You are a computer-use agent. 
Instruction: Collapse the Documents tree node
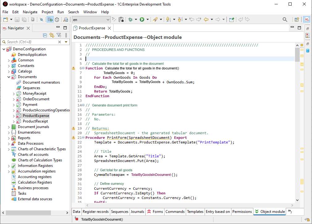(x=9, y=77)
